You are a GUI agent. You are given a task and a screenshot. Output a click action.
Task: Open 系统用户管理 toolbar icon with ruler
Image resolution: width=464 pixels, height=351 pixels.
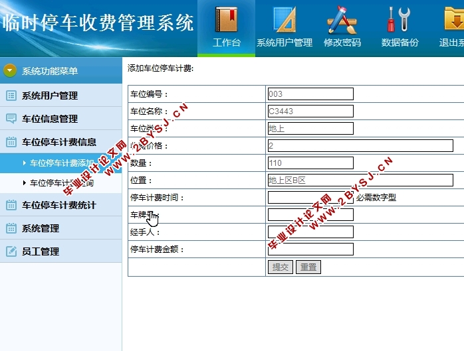(x=285, y=20)
